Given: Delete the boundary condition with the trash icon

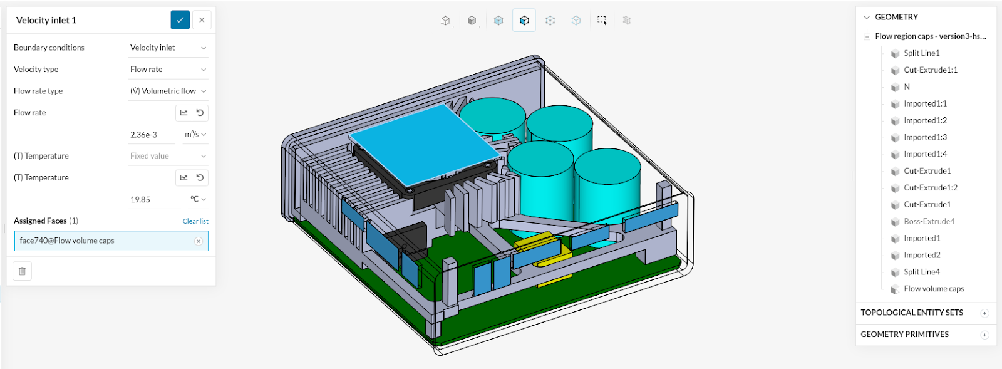Looking at the screenshot, I should click(23, 271).
